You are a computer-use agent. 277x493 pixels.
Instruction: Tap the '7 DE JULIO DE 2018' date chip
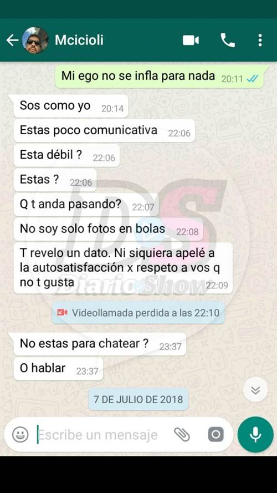coord(138,399)
